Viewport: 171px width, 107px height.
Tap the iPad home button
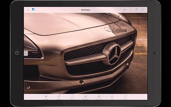click(17, 53)
